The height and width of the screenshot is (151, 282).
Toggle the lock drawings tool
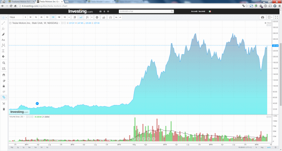point(4,86)
